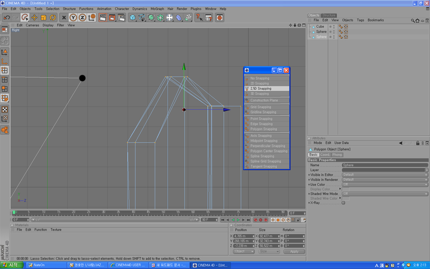Switch to the Structure tab
Image resolution: width=430 pixels, height=269 pixels.
(329, 15)
